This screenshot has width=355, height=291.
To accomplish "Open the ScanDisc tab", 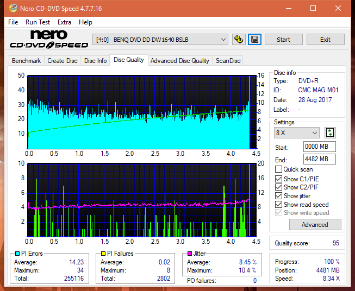I will pos(228,61).
